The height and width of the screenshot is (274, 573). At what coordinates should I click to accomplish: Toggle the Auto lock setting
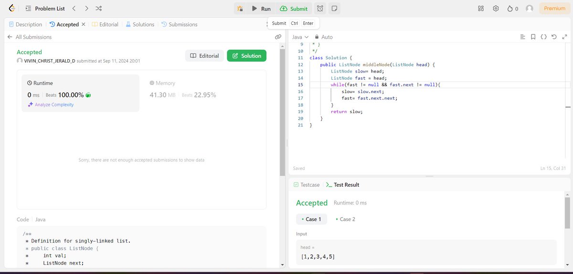(323, 37)
